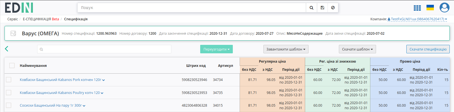Viewport: 454px width, 112px height.
Task: Click the Промо ціна header
Action: [x=410, y=62]
